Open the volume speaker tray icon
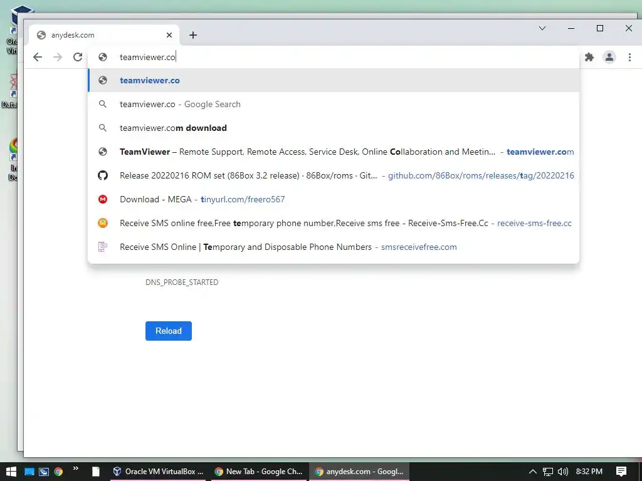This screenshot has width=642, height=481. (563, 472)
